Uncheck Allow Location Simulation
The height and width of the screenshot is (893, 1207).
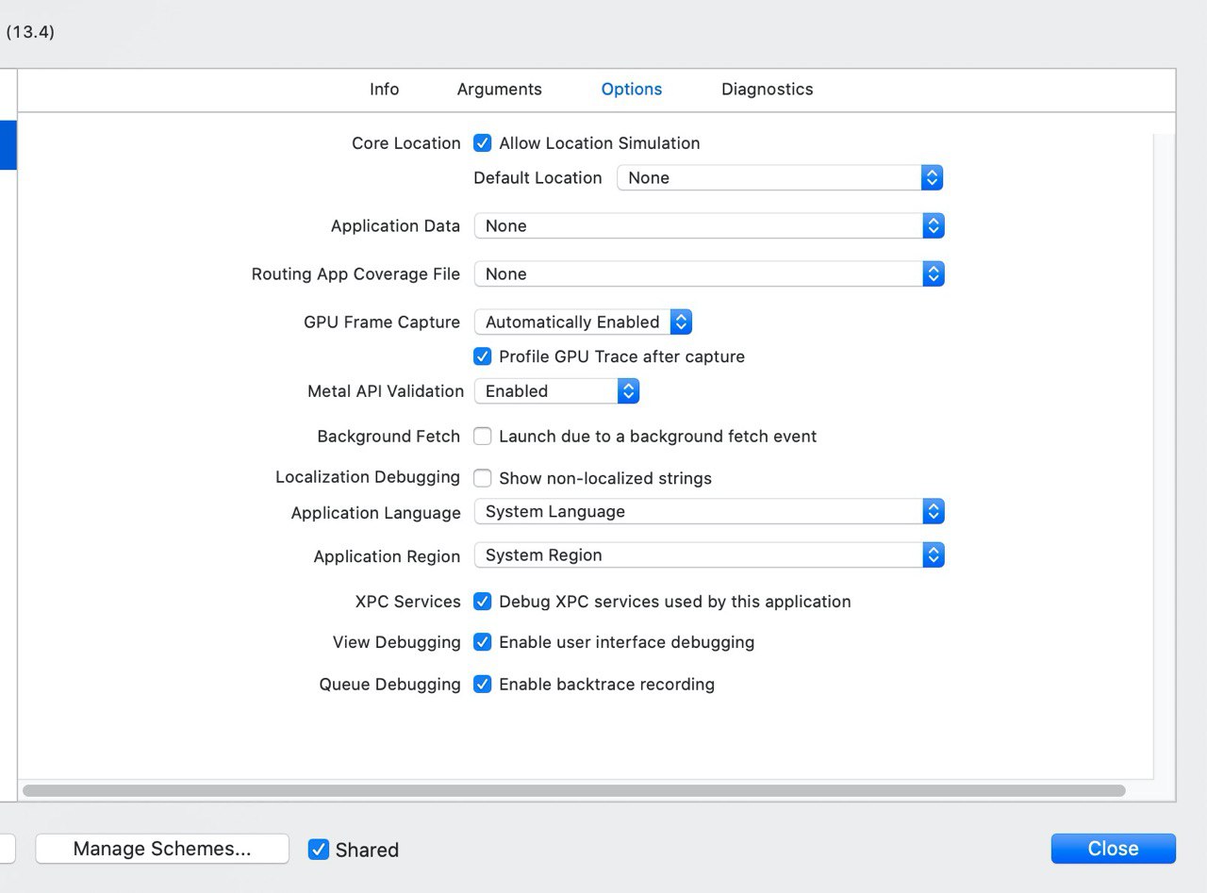(x=482, y=143)
